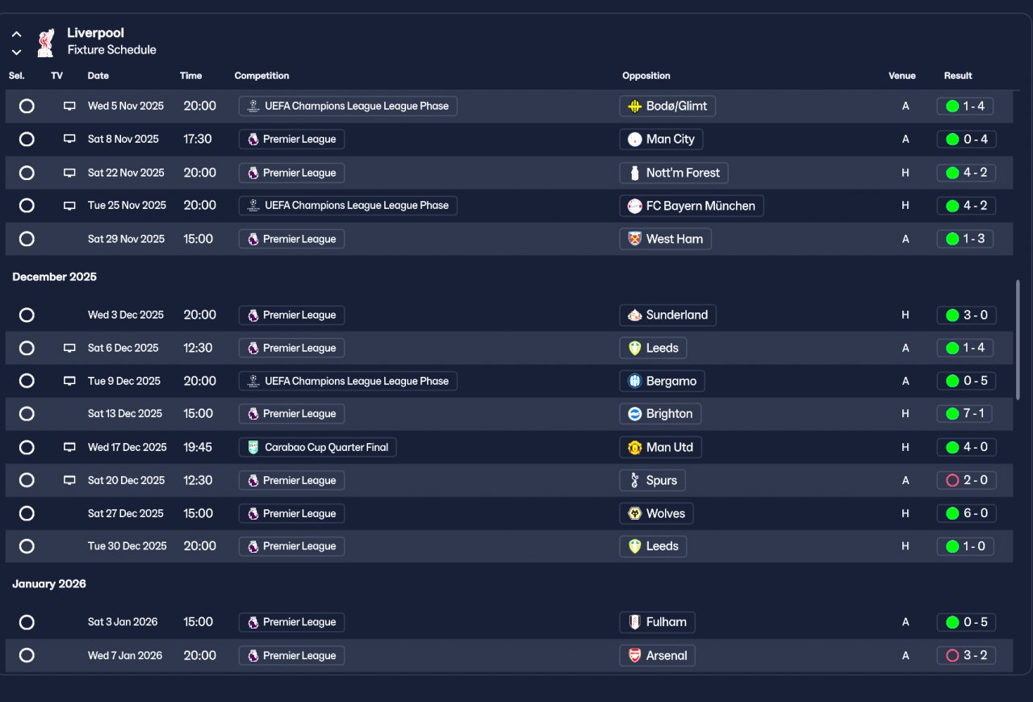Click the Carabao Cup competition logo
Image resolution: width=1033 pixels, height=702 pixels.
coord(253,447)
